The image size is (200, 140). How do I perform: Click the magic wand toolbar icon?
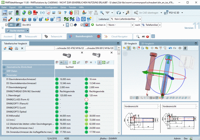(x=102, y=13)
